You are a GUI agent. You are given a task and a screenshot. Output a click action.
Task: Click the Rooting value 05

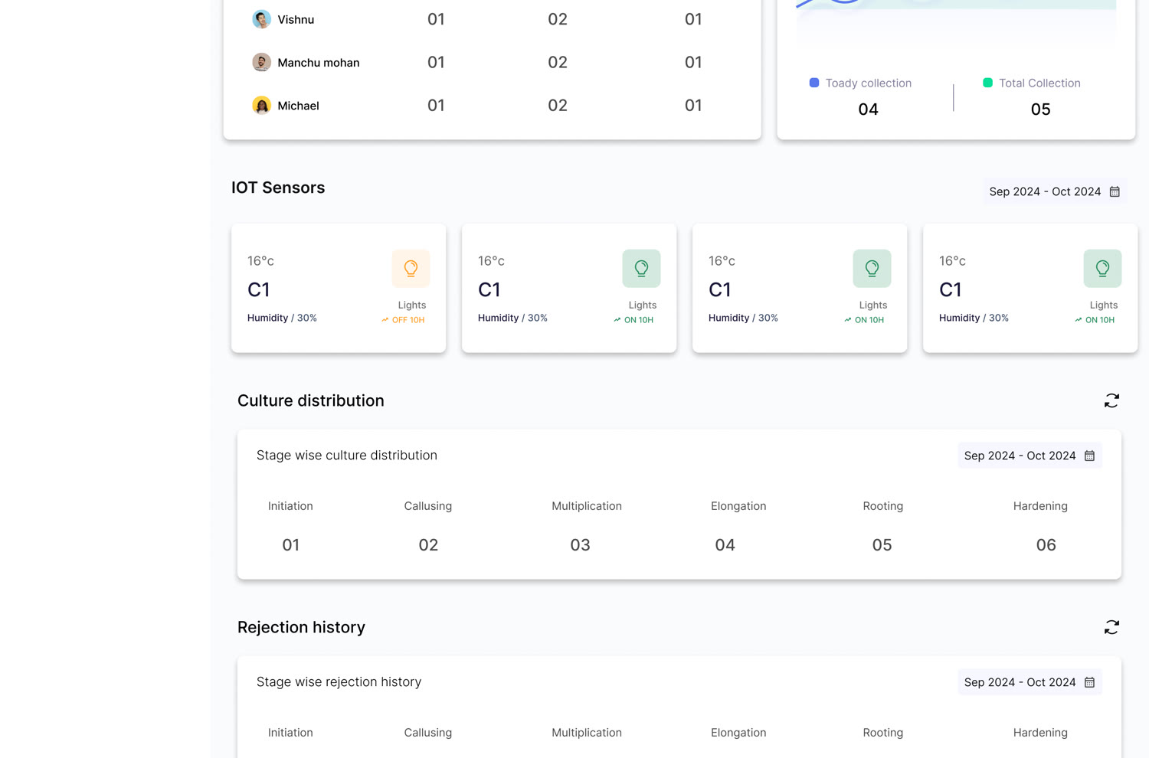click(882, 545)
